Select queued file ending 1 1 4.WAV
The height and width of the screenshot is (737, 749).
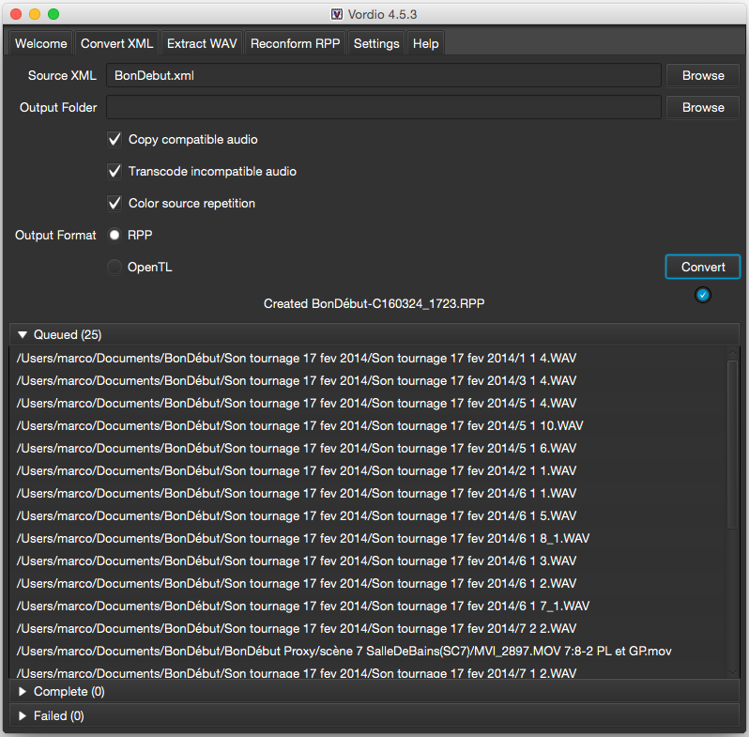pyautogui.click(x=367, y=359)
